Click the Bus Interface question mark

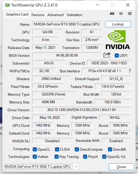[x=129, y=71]
